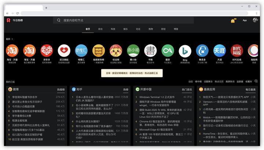Open the Windows Terminal 1.0 正式发布 headline

pyautogui.click(x=157, y=97)
